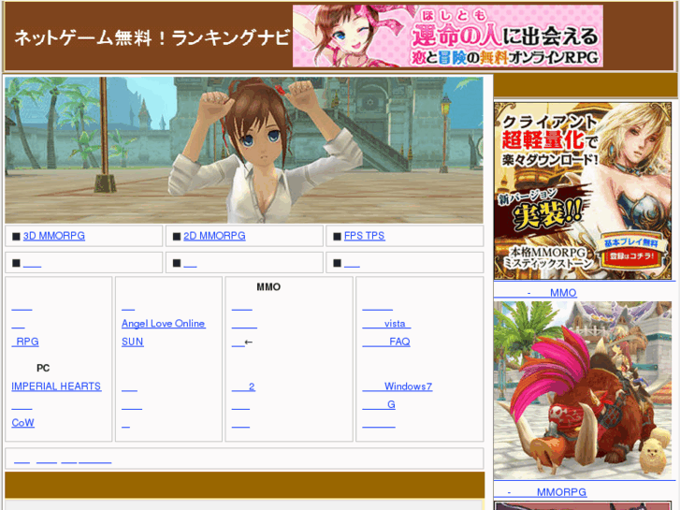Click the MMORPG link below boar image
The height and width of the screenshot is (510, 680).
point(540,492)
